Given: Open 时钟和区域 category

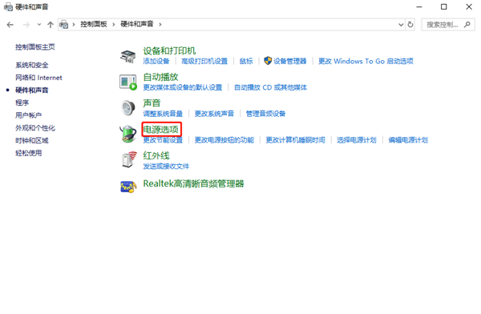Looking at the screenshot, I should (x=32, y=140).
